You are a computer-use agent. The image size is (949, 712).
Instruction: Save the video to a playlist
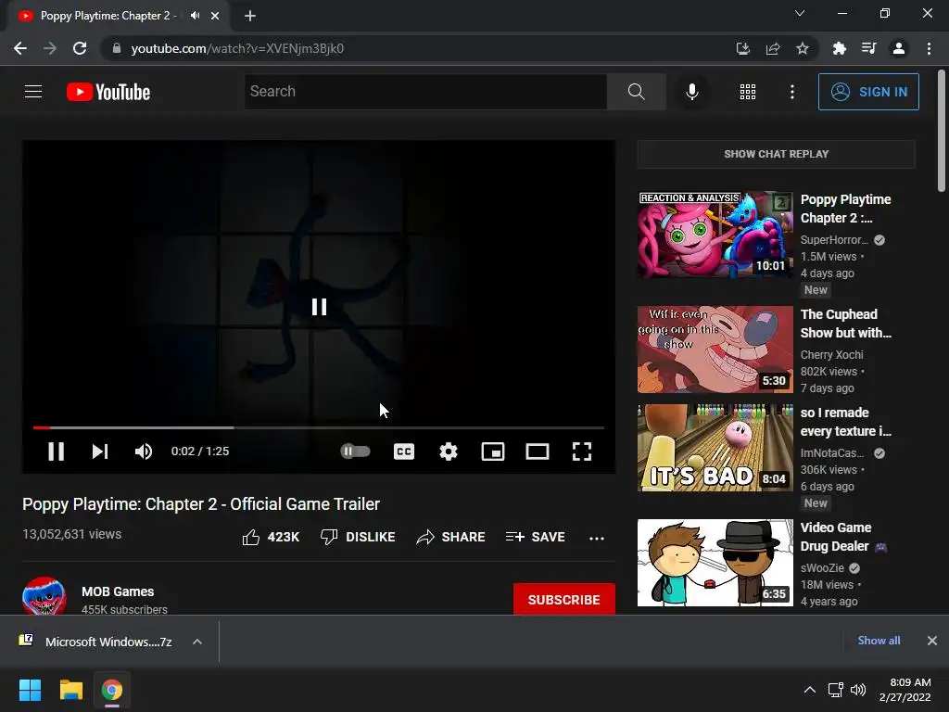[536, 537]
